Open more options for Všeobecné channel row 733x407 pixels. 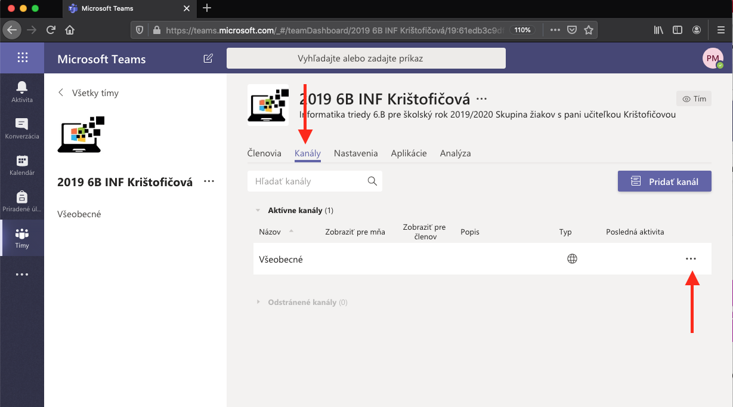691,259
